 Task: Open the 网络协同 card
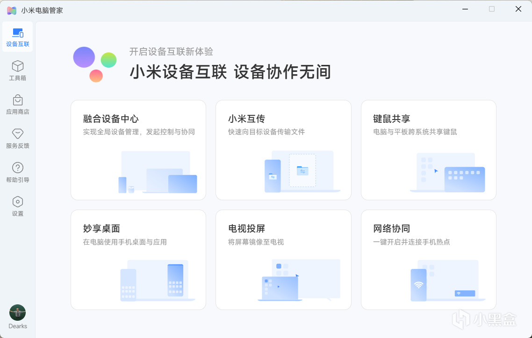click(429, 260)
